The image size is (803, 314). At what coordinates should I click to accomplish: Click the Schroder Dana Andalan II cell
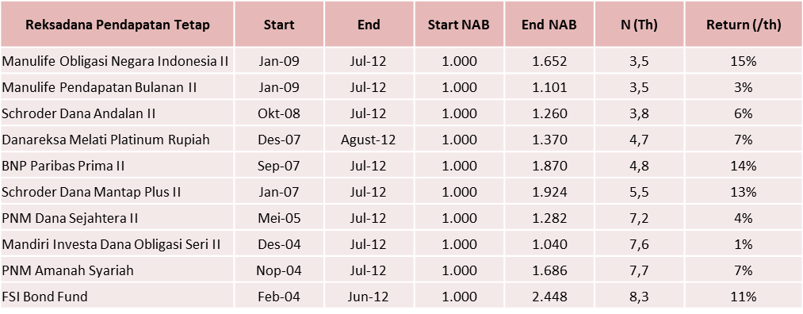[117, 113]
